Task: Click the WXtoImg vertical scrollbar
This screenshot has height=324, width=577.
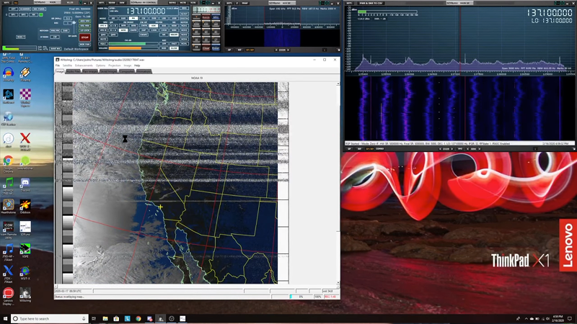Action: click(x=338, y=180)
